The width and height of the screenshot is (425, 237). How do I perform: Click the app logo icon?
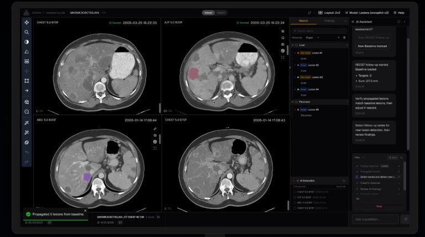[26, 13]
